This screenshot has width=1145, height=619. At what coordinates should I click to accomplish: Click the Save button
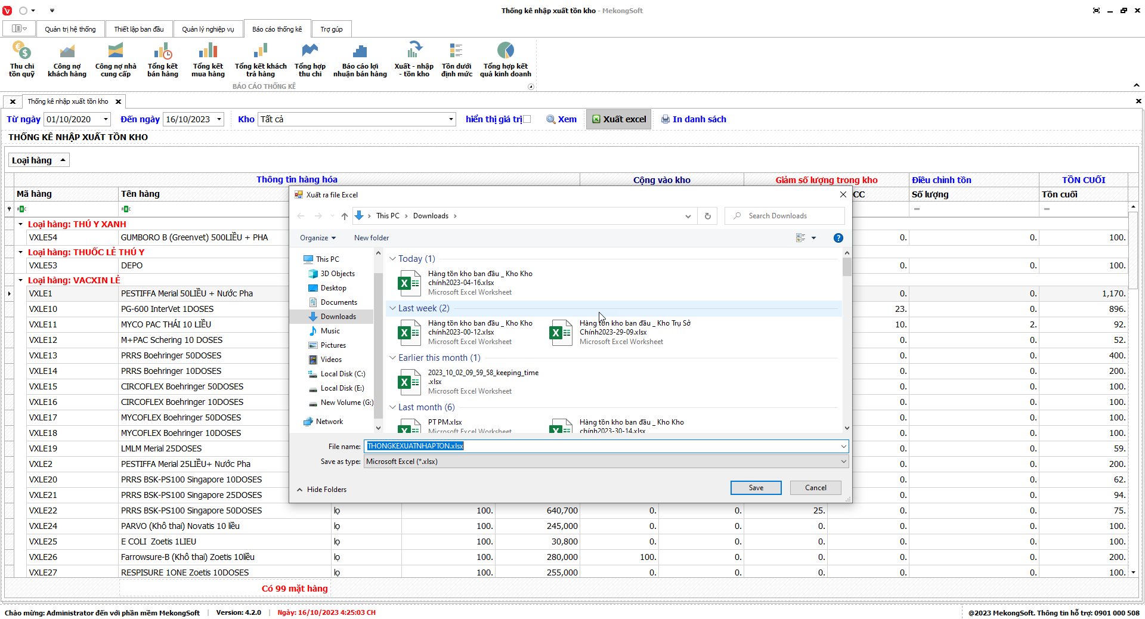click(x=756, y=488)
